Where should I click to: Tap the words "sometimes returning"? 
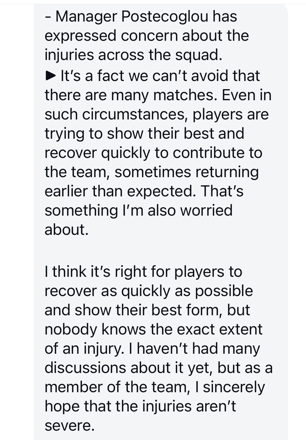coord(187,172)
